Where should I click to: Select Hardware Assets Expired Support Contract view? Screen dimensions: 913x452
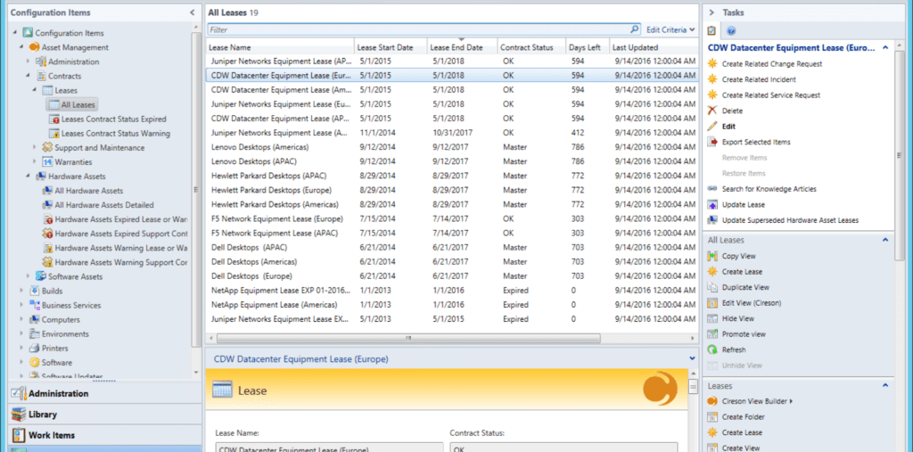pos(121,234)
